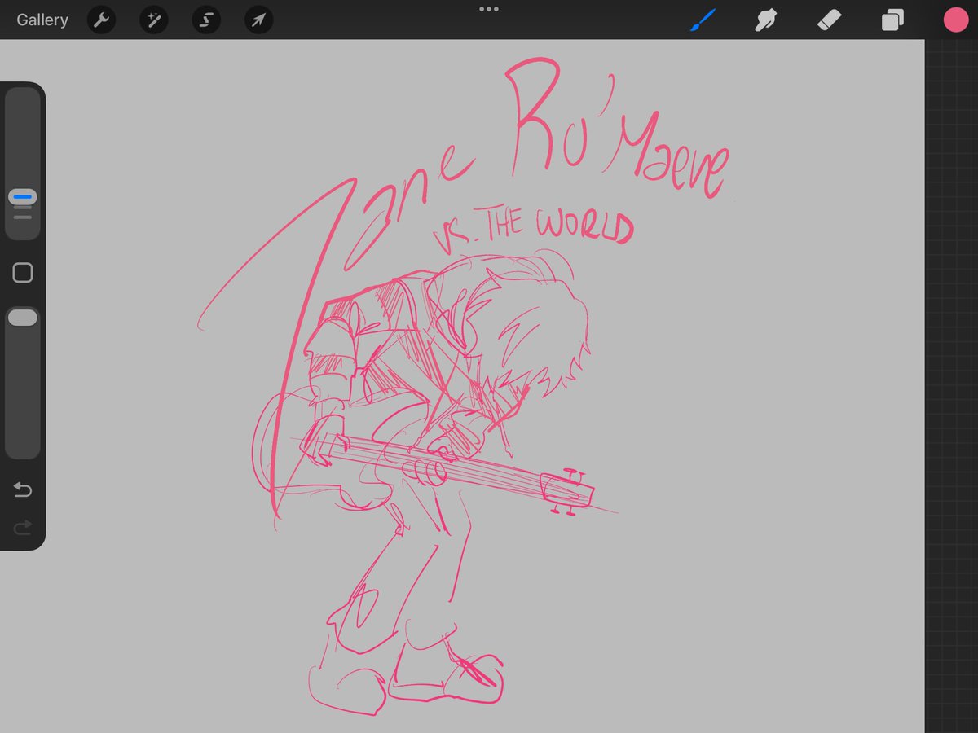Click the three-dot multitasking indicator at top

pos(489,9)
